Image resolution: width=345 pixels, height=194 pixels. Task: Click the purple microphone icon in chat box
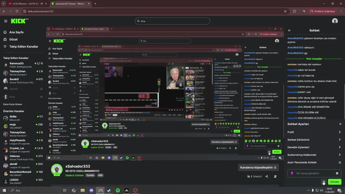click(x=292, y=173)
